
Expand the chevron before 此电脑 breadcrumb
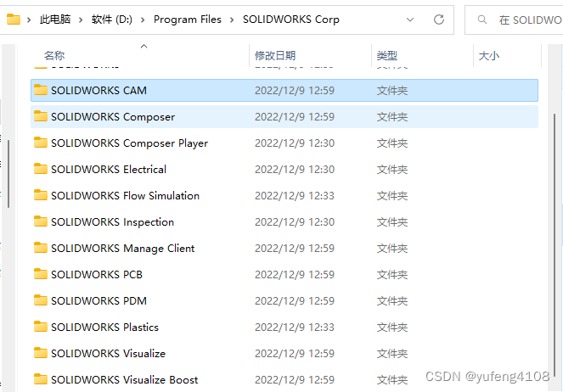pyautogui.click(x=29, y=20)
